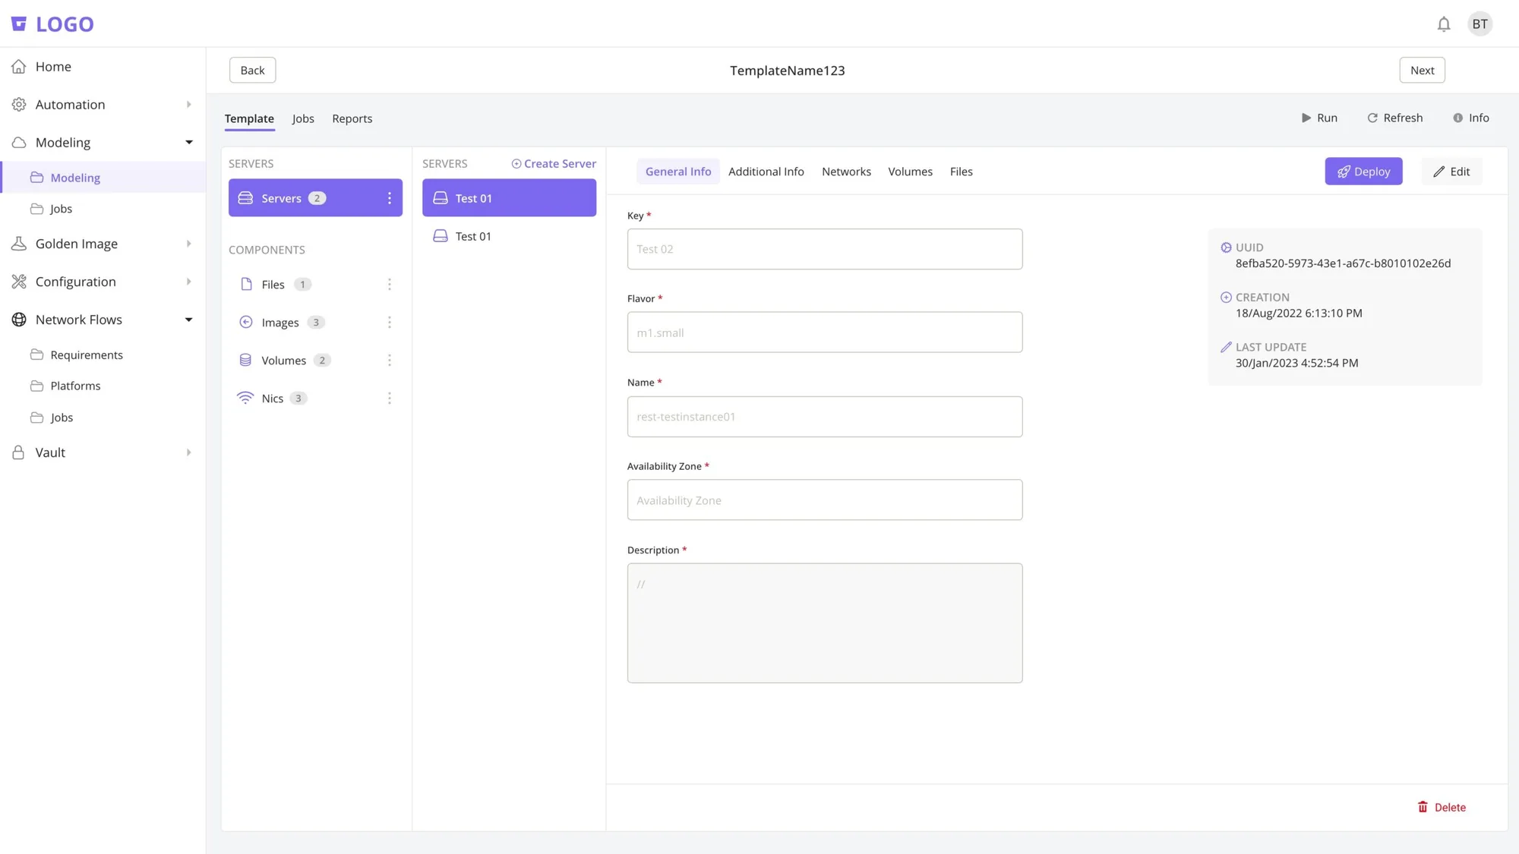The height and width of the screenshot is (854, 1519).
Task: Click the LOGO brand icon
Action: click(19, 24)
